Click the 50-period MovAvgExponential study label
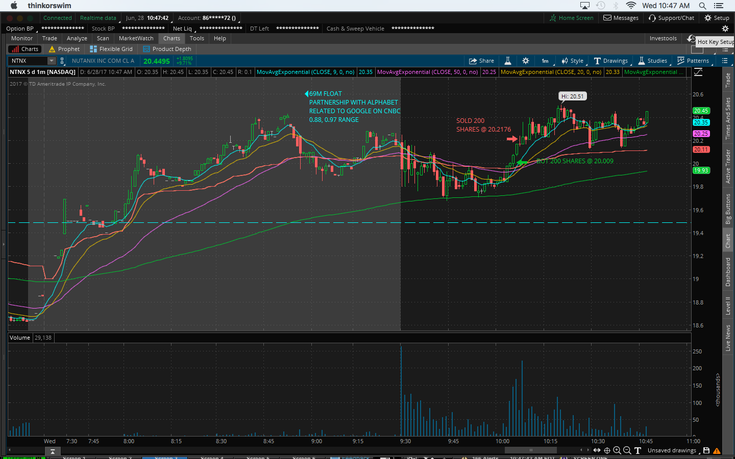 427,72
